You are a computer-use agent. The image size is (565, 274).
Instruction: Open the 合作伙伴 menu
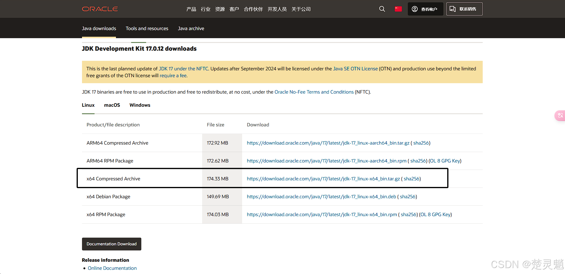(x=253, y=9)
